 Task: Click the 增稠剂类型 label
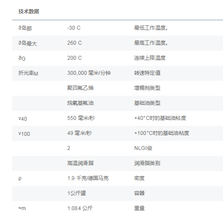(147, 88)
